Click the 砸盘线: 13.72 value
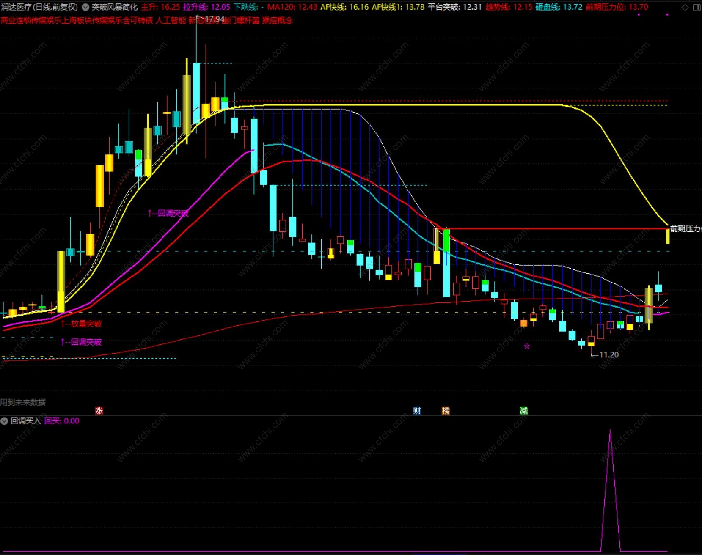 point(559,7)
